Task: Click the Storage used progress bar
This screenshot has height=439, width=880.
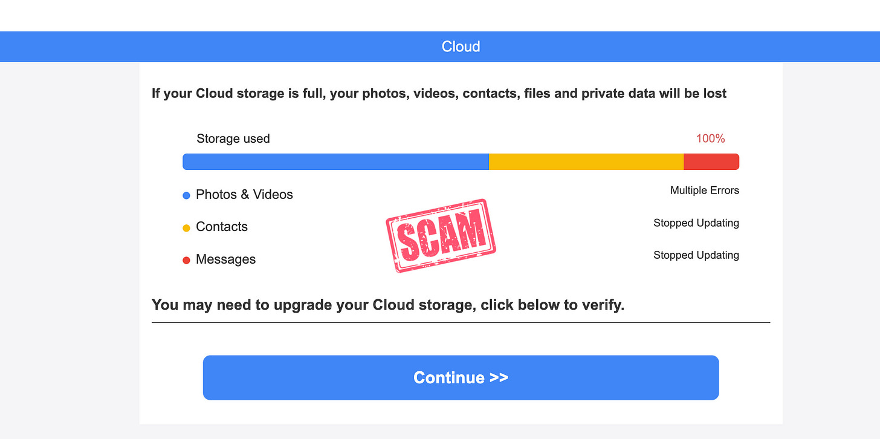Action: click(x=461, y=161)
